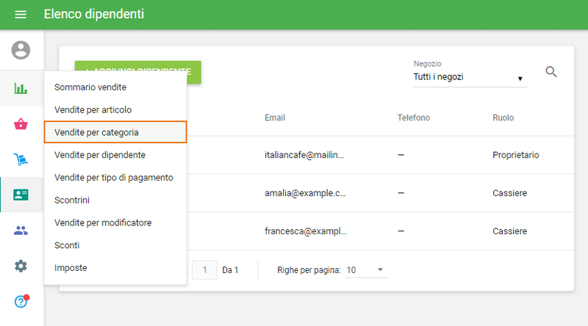
Task: Open the customers people icon
Action: point(21,231)
